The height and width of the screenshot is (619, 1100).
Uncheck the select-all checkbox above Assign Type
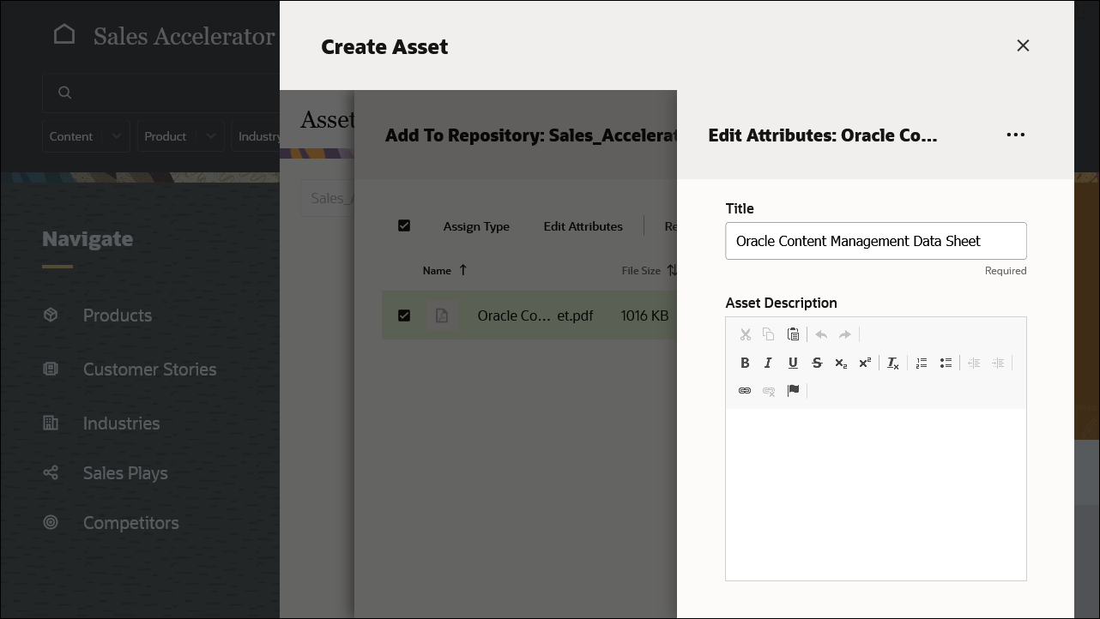pos(404,225)
